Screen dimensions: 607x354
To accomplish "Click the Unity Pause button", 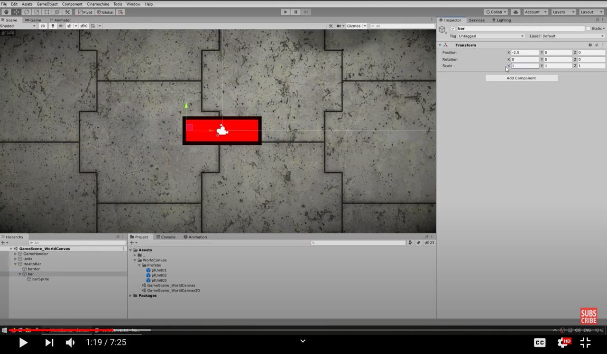I will tap(296, 12).
